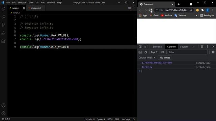
Task: Go back in Chrome
Action: [x=140, y=10]
